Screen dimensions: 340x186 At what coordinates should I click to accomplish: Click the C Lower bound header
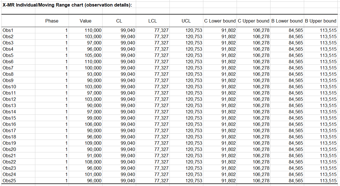click(220, 21)
